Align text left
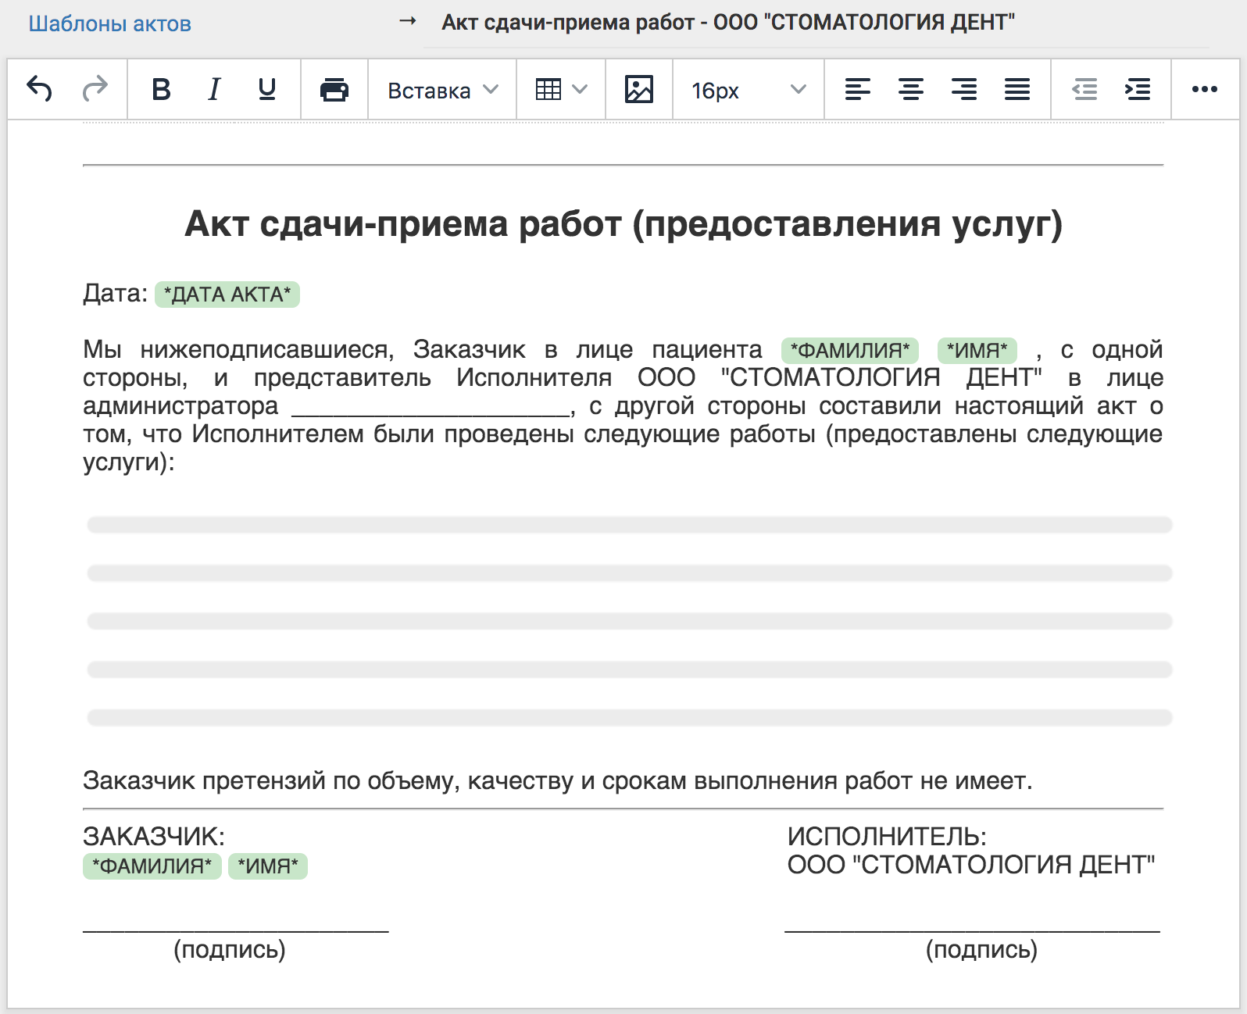1247x1014 pixels. pos(858,90)
